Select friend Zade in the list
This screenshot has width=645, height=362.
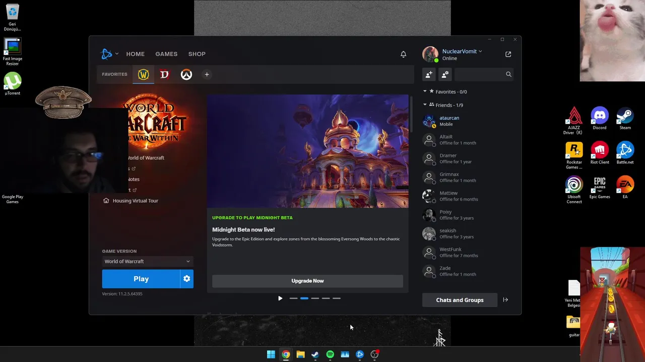[x=467, y=271]
